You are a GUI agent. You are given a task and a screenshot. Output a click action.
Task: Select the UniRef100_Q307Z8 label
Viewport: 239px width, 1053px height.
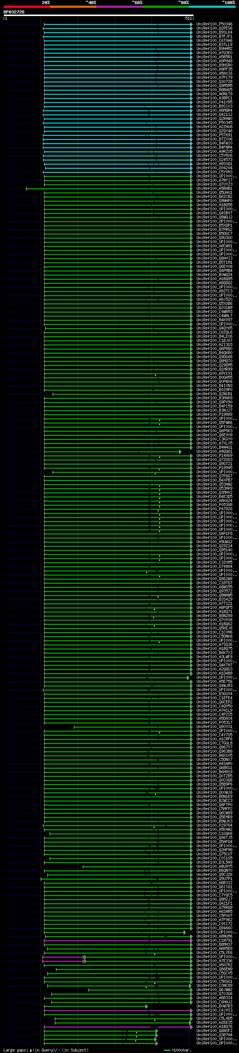[214, 81]
